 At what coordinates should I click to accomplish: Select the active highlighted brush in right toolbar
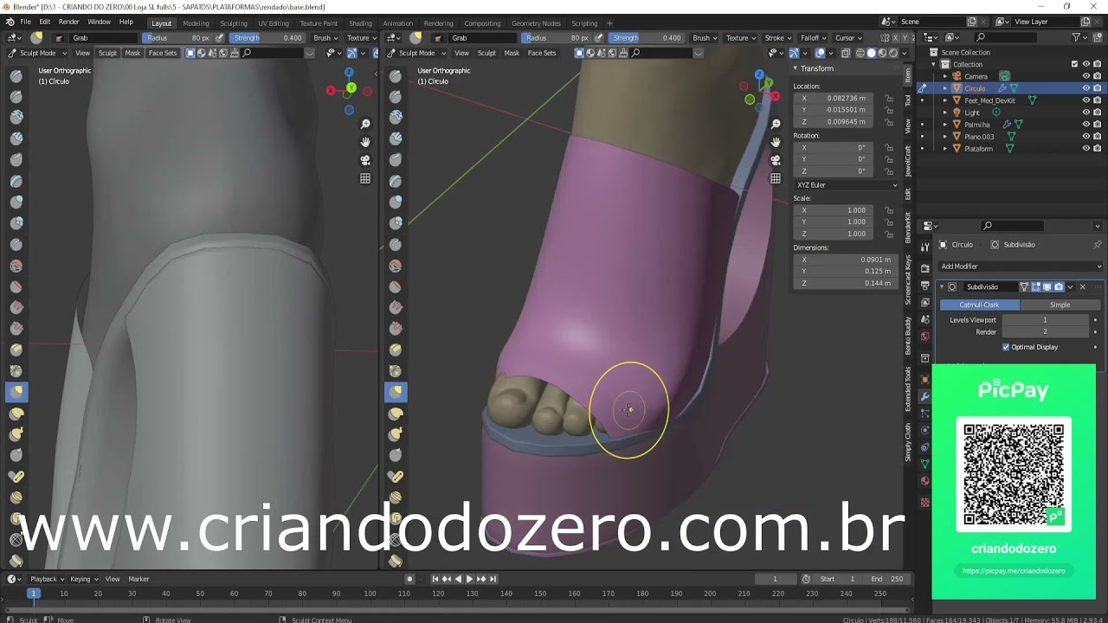[396, 392]
